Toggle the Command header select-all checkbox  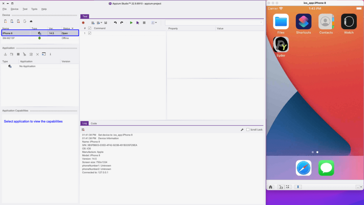(90, 28)
